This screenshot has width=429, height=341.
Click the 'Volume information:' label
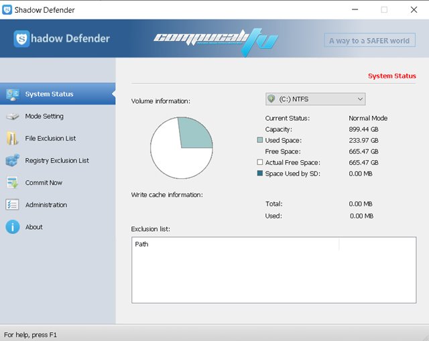click(x=161, y=101)
